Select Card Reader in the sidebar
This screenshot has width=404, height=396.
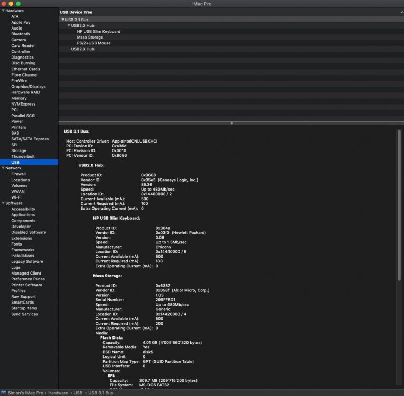click(x=23, y=45)
